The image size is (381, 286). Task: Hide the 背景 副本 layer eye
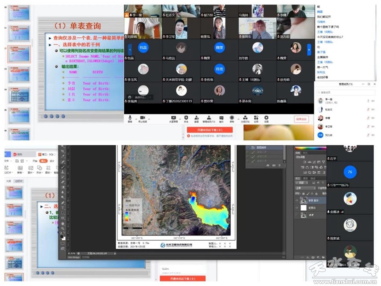[297, 200]
